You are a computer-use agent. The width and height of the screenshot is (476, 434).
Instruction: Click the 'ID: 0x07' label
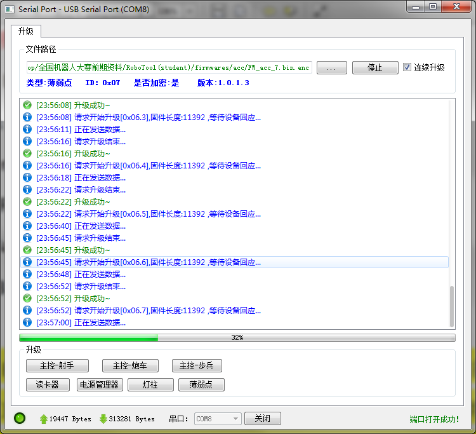[x=103, y=83]
